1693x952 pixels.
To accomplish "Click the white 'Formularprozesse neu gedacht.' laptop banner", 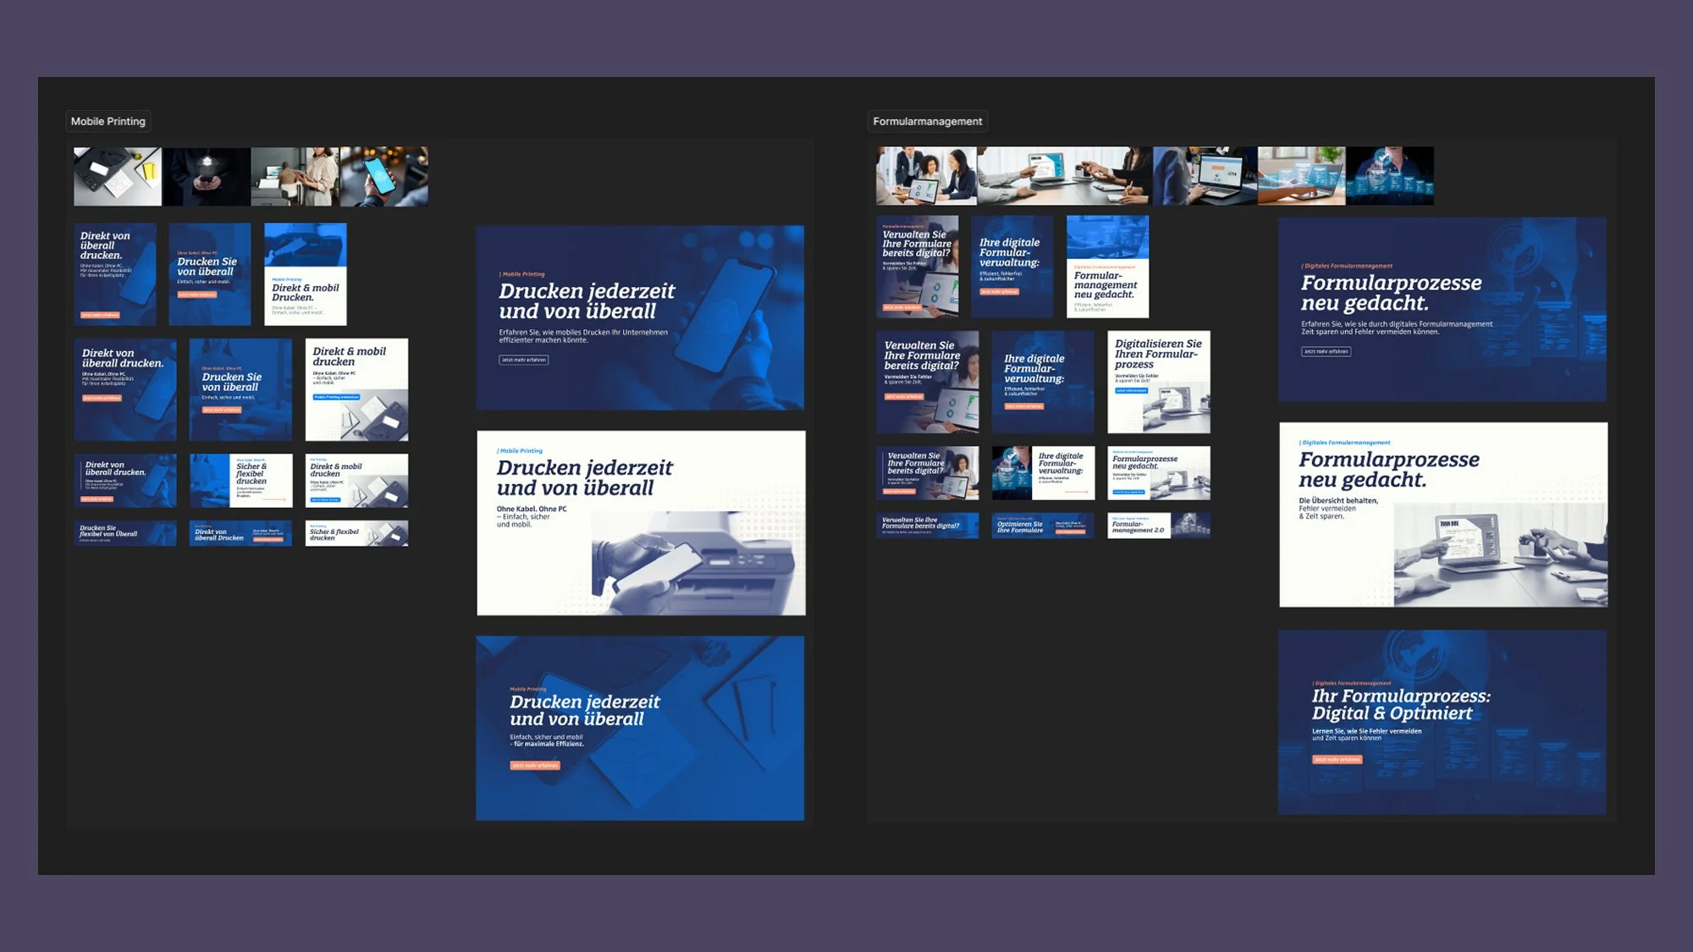I will click(x=1442, y=515).
